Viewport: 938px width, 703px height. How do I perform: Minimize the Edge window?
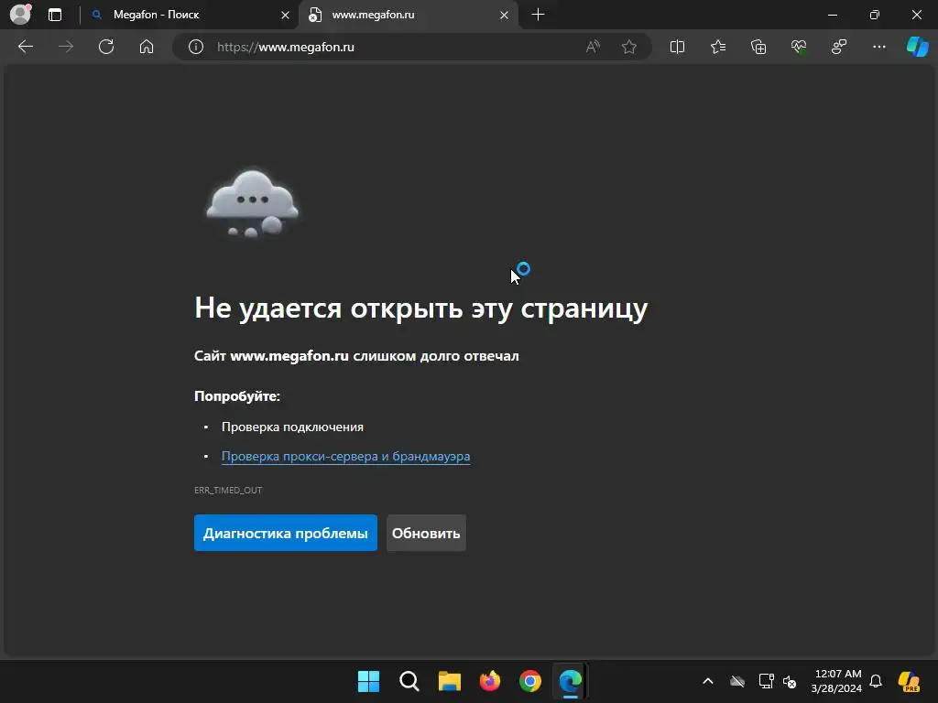(832, 15)
